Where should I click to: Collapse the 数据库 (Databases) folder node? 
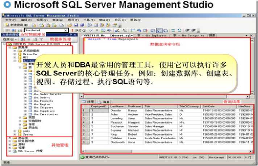tap(10, 47)
